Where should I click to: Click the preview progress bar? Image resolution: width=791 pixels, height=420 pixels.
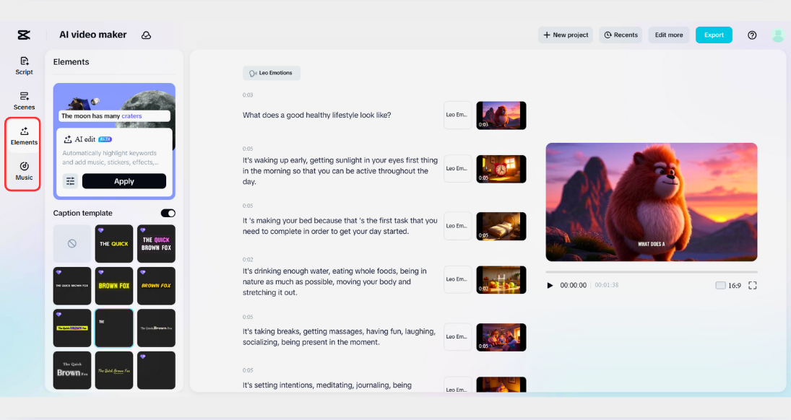click(x=652, y=272)
